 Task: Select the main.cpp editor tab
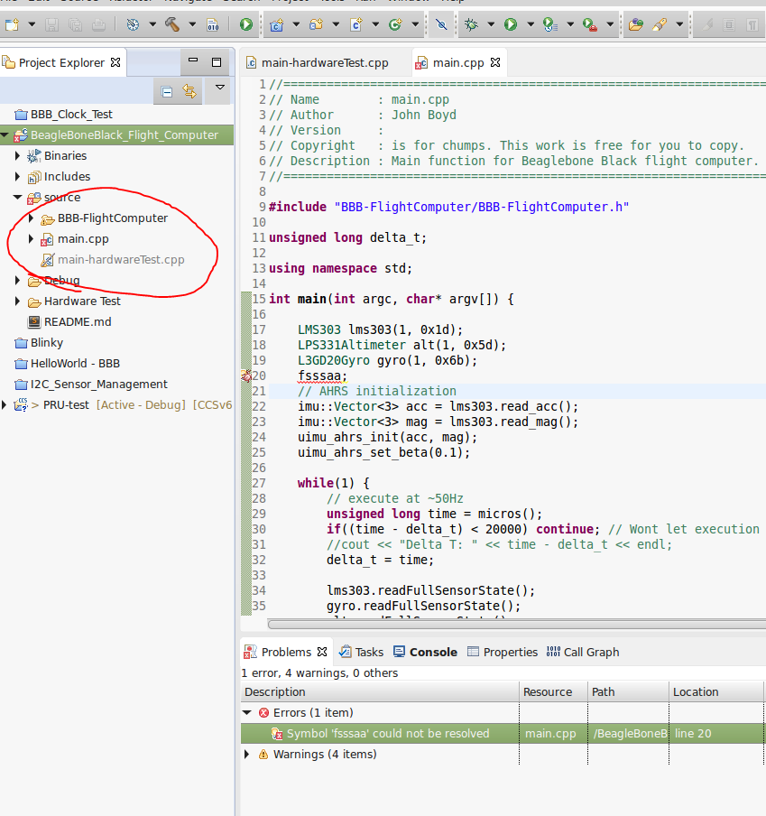pyautogui.click(x=458, y=63)
